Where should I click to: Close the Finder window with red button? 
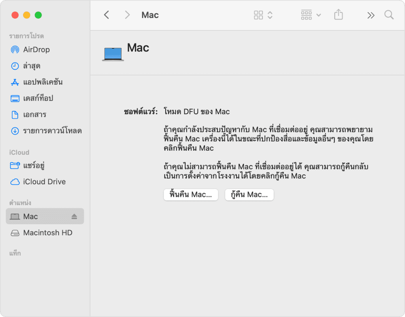(x=15, y=15)
